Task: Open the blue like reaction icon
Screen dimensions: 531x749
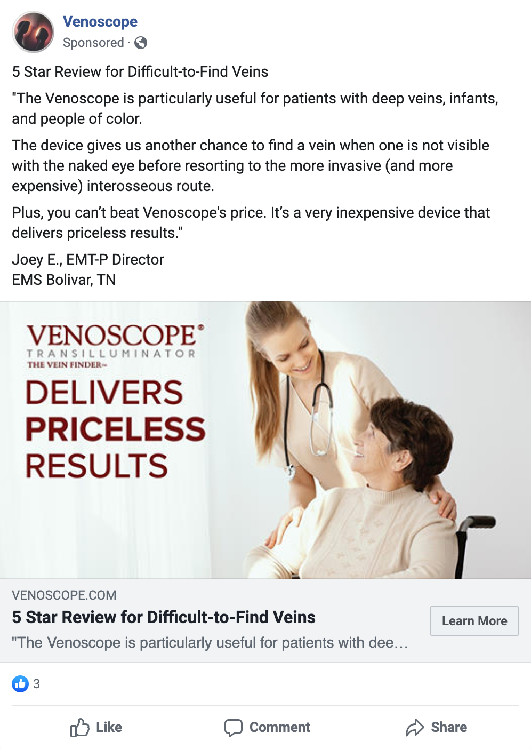Action: (20, 683)
